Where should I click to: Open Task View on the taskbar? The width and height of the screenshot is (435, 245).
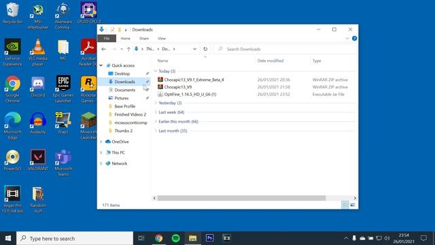(141, 238)
